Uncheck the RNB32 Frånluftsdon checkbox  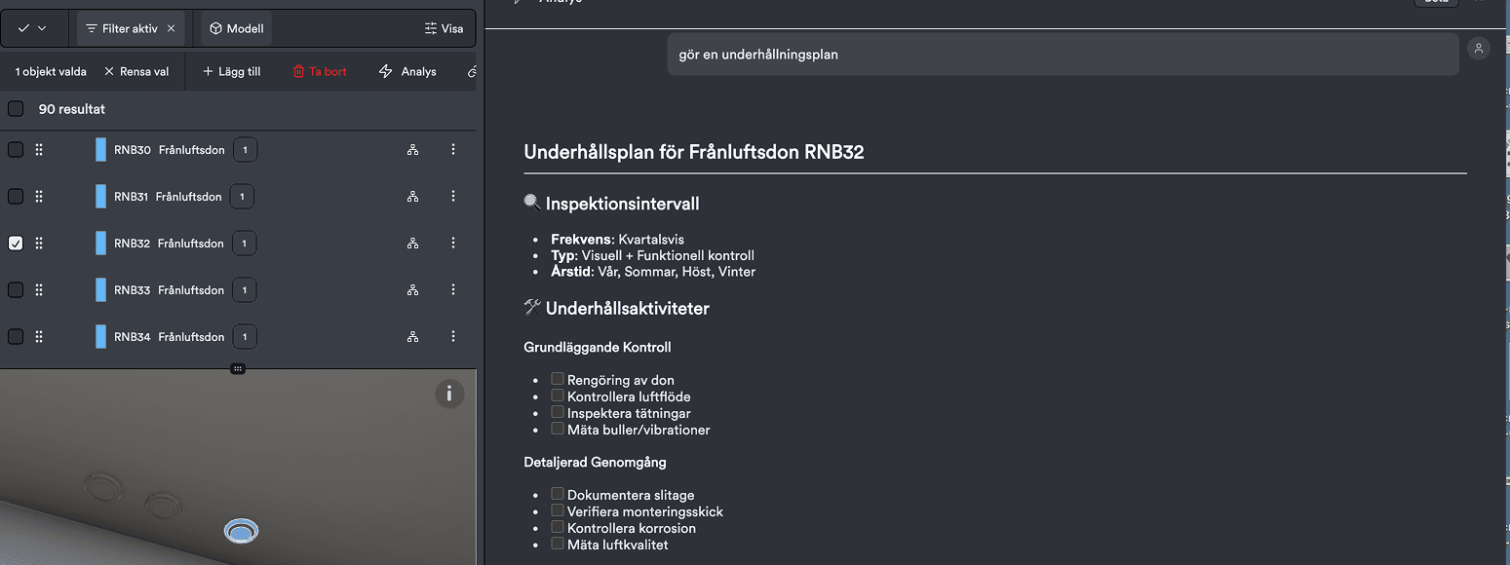(16, 244)
